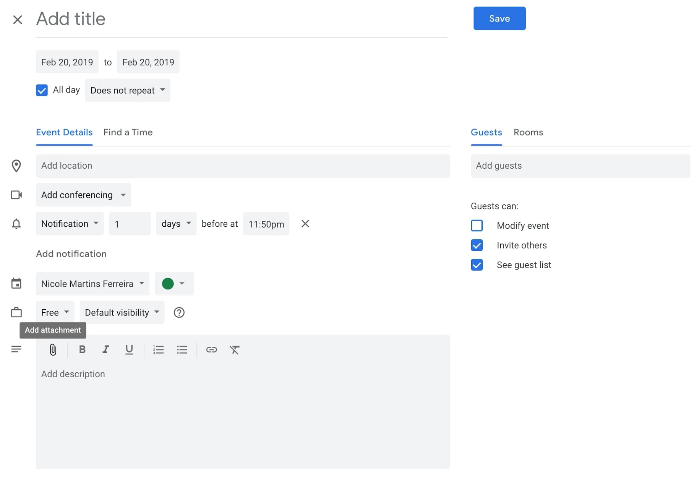Expand the Add conferencing dropdown
The height and width of the screenshot is (500, 697).
click(83, 195)
